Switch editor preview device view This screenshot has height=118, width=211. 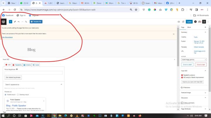[179, 22]
